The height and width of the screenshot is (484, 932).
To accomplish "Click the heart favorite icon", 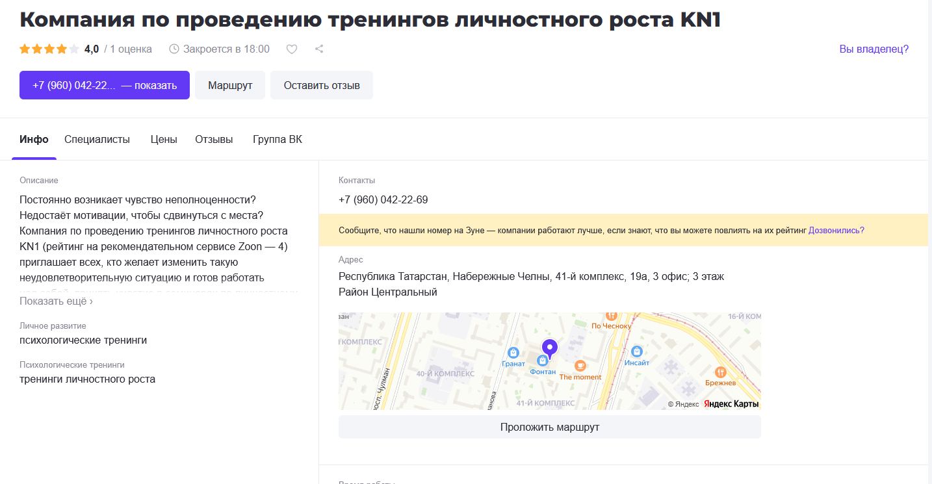I will tap(292, 49).
